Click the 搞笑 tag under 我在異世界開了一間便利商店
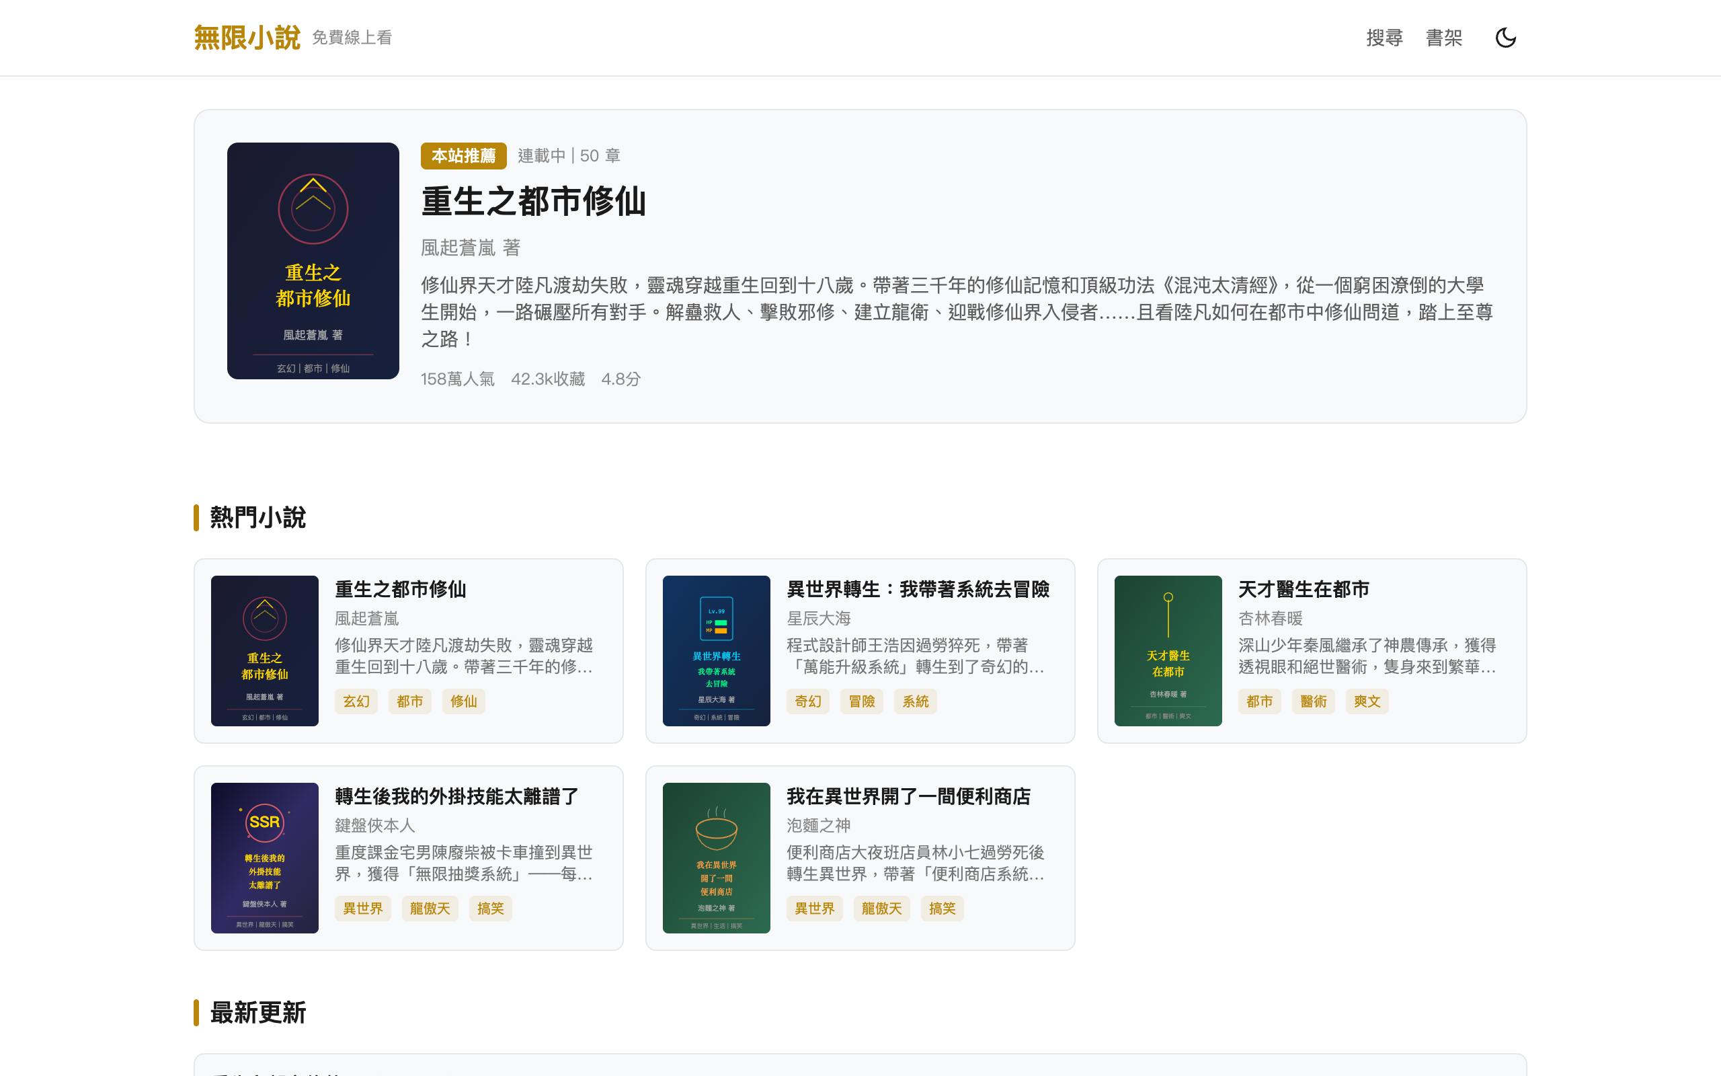1721x1076 pixels. (943, 908)
